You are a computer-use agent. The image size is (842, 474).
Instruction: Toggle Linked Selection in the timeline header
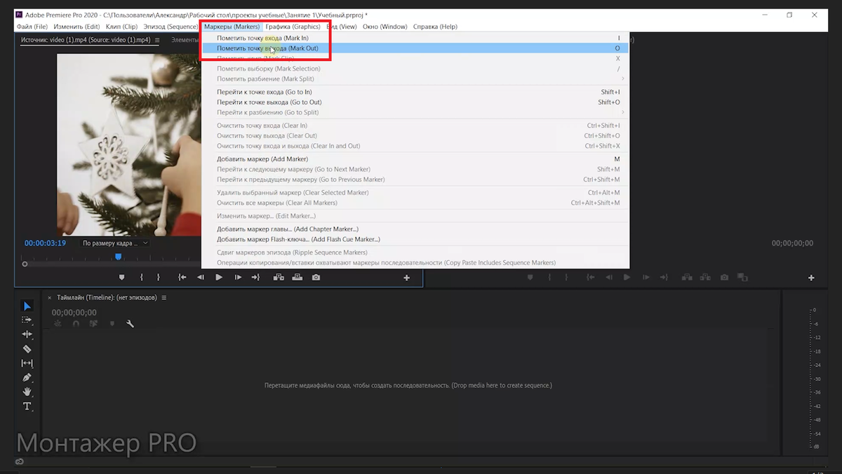[93, 323]
